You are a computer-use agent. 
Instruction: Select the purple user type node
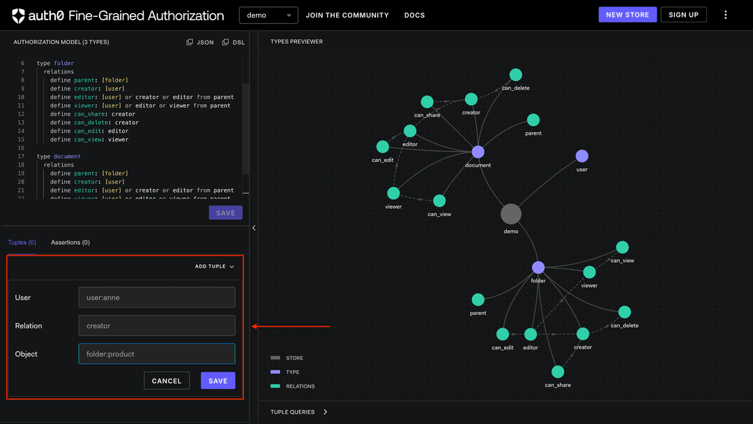point(582,156)
